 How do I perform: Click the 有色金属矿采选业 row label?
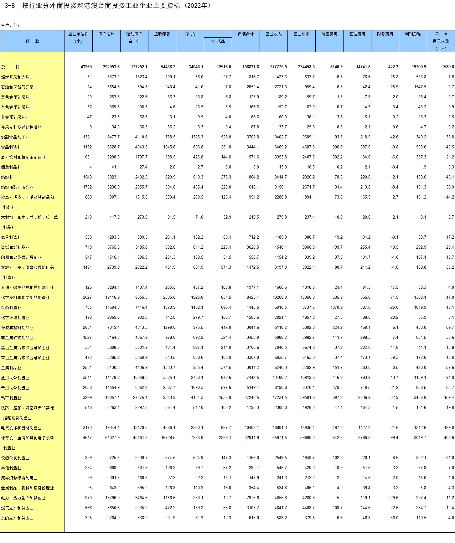tap(17, 107)
